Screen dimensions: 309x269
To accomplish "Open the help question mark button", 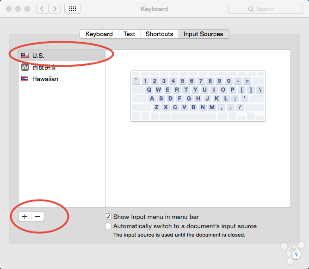I will point(296,255).
